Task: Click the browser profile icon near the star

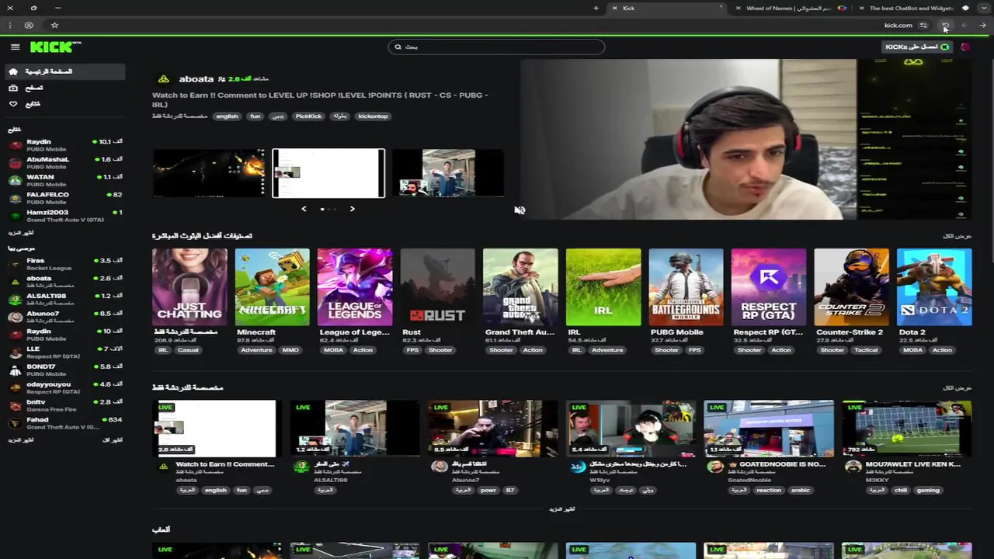Action: (29, 25)
